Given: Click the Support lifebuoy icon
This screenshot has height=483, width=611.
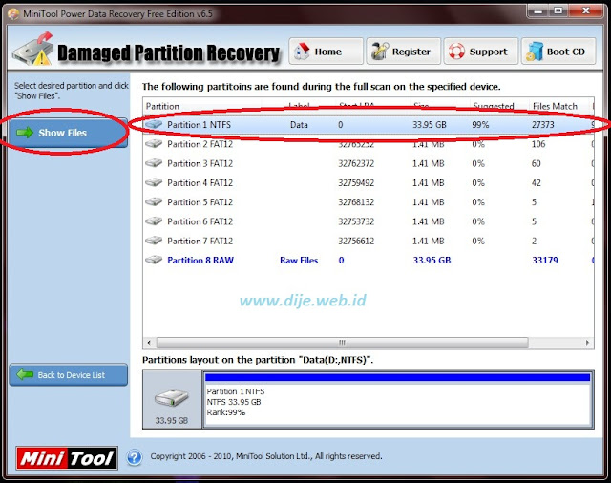Looking at the screenshot, I should pos(456,52).
